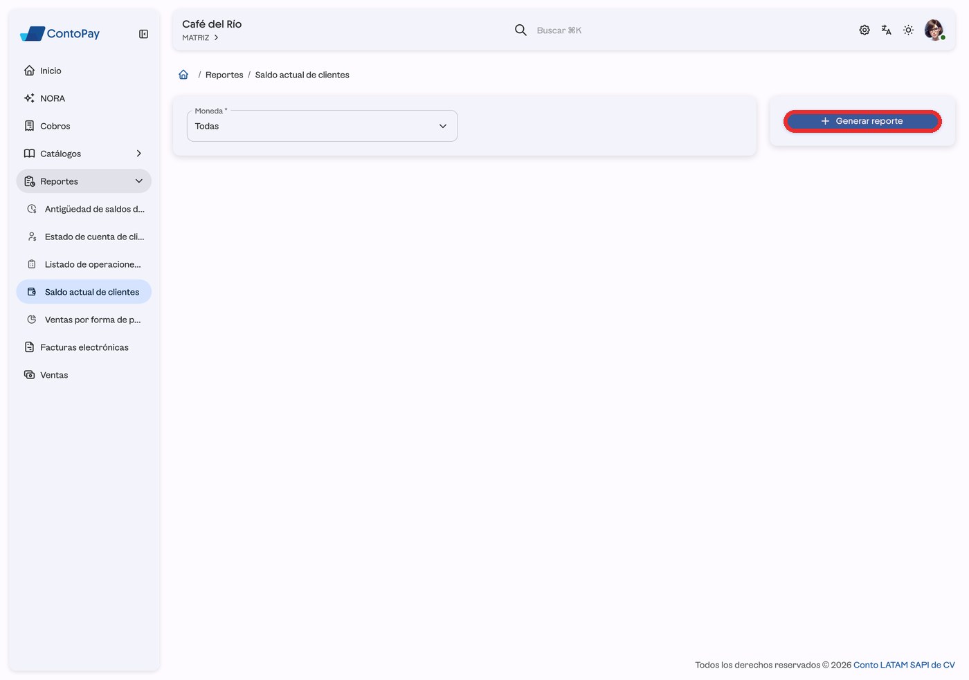Screen dimensions: 969x680
Task: Open the search magnifier icon
Action: tap(520, 30)
